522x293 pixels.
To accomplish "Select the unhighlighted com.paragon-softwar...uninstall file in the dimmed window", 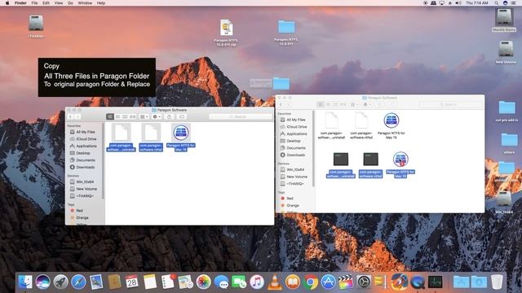I will coord(331,126).
